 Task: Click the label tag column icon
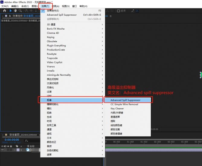tap(17, 146)
